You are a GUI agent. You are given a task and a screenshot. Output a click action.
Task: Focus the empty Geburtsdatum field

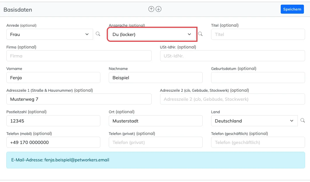258,78
